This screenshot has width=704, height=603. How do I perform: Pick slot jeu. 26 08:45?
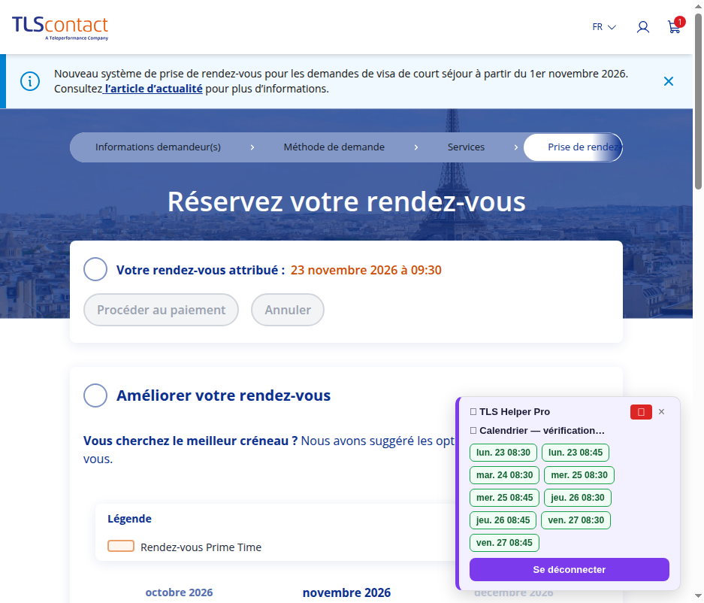[503, 520]
